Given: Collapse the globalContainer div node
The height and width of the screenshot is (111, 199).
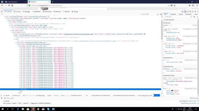Looking at the screenshot, I should 5,17.
